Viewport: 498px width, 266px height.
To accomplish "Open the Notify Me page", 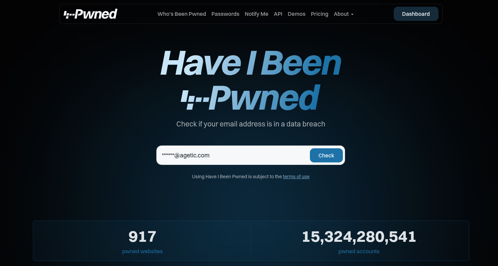I will point(256,14).
